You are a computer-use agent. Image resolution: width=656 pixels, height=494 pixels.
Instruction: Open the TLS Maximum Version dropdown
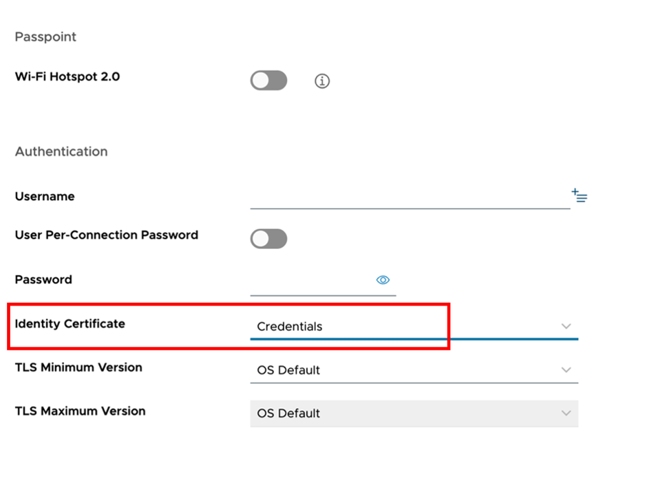point(566,414)
